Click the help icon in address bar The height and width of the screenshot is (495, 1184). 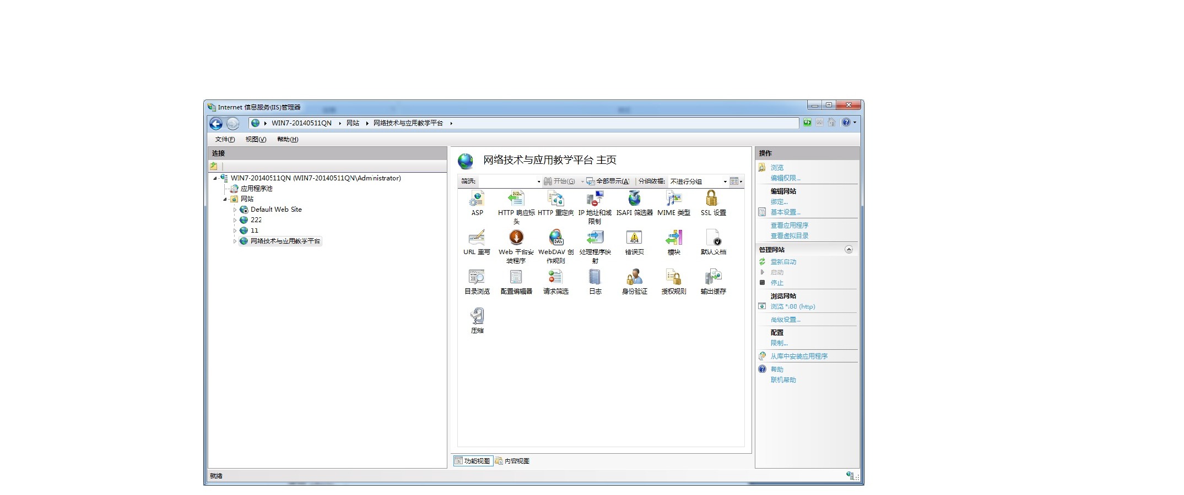coord(846,123)
